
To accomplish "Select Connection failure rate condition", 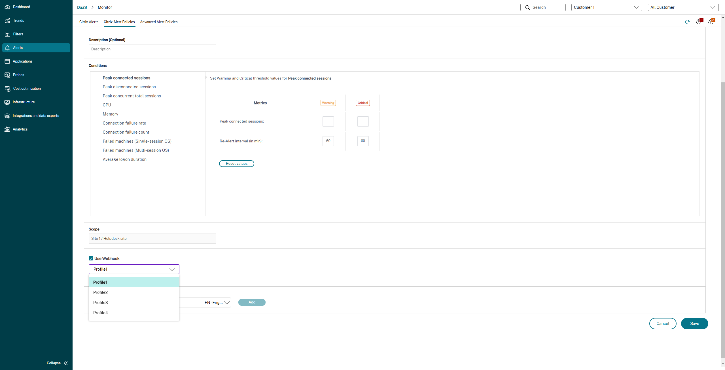I will tap(124, 123).
